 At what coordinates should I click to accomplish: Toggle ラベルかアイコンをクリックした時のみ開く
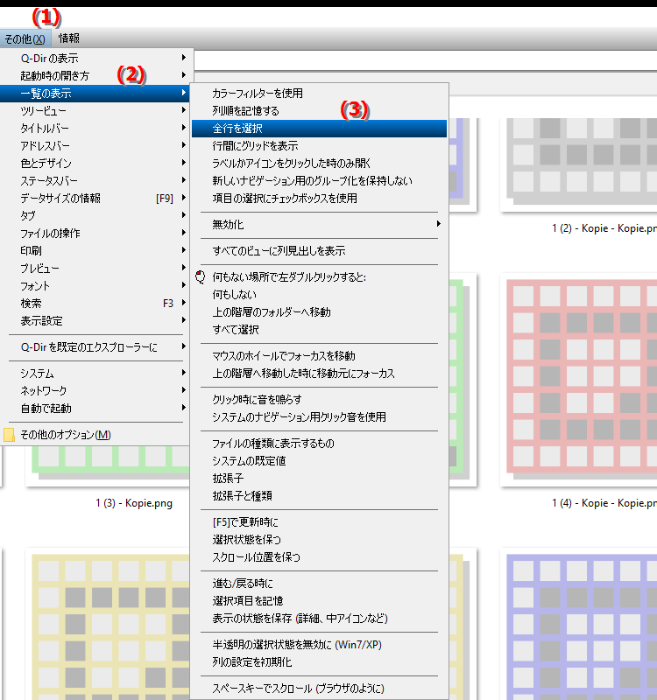pyautogui.click(x=319, y=163)
